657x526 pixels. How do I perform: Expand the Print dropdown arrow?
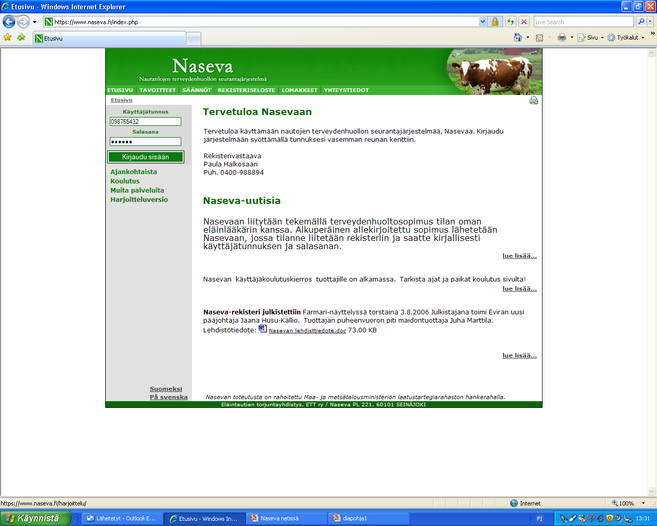pyautogui.click(x=572, y=37)
